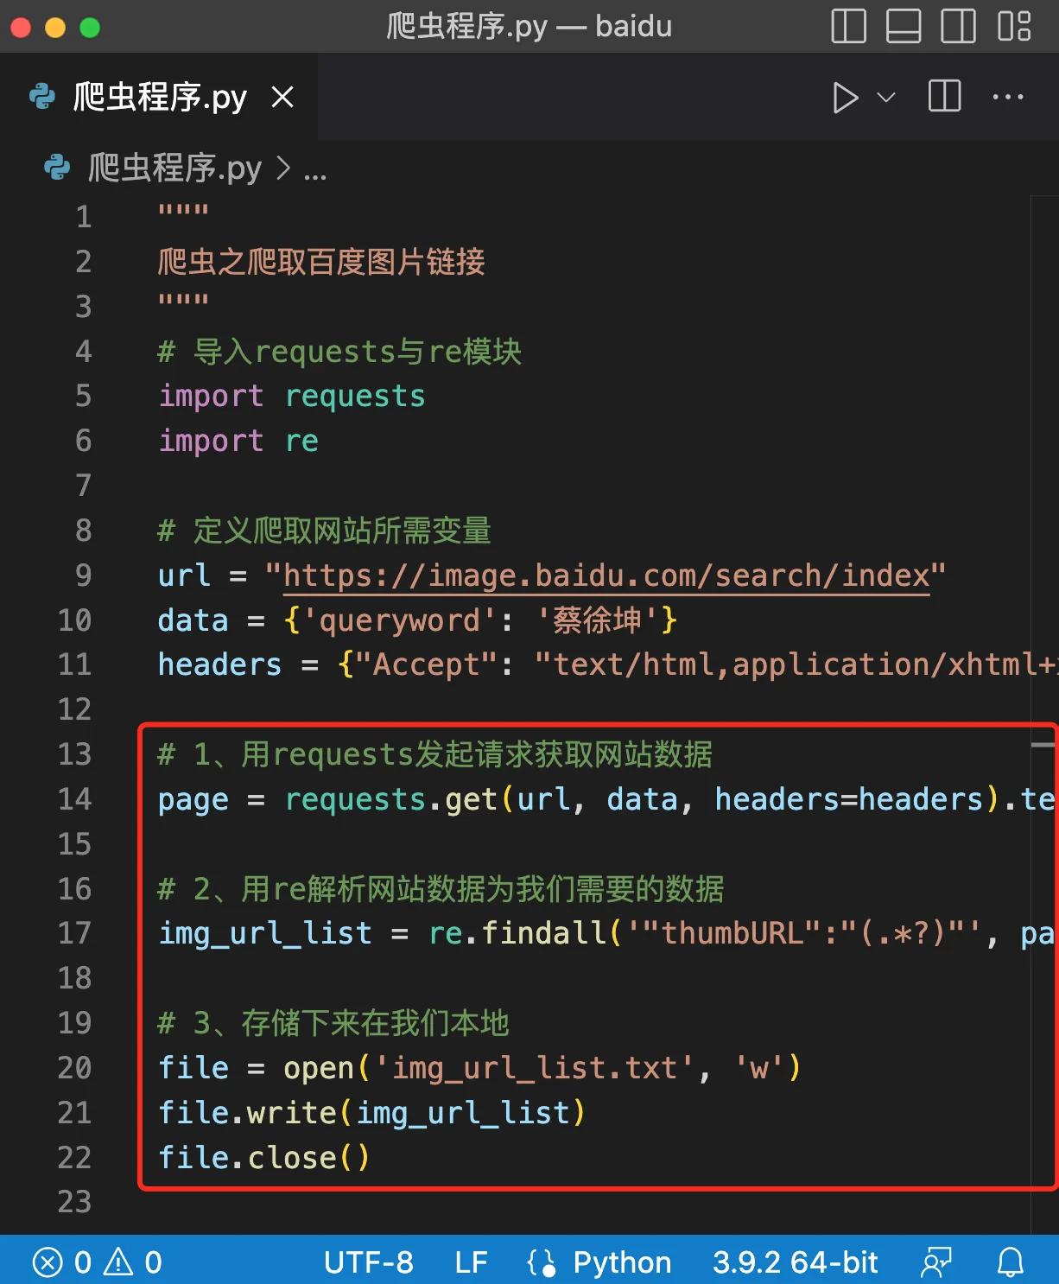Expand the breadcrumb chevron

[x=282, y=168]
